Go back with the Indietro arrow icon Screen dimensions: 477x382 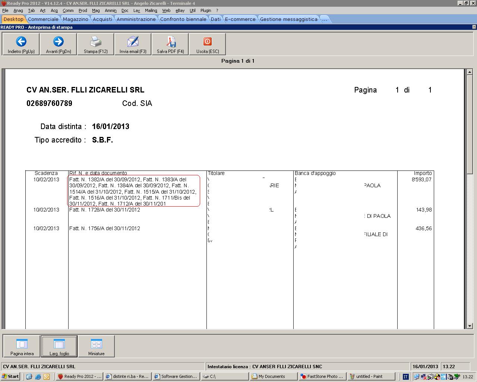coord(21,41)
